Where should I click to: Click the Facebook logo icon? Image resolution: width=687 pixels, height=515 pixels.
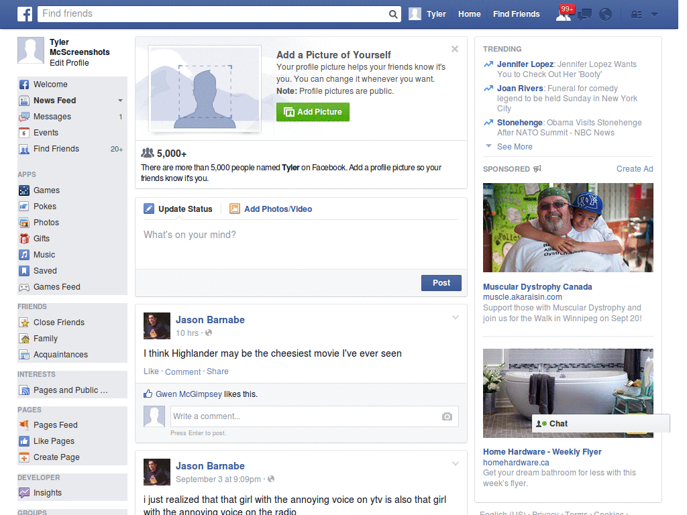point(25,14)
